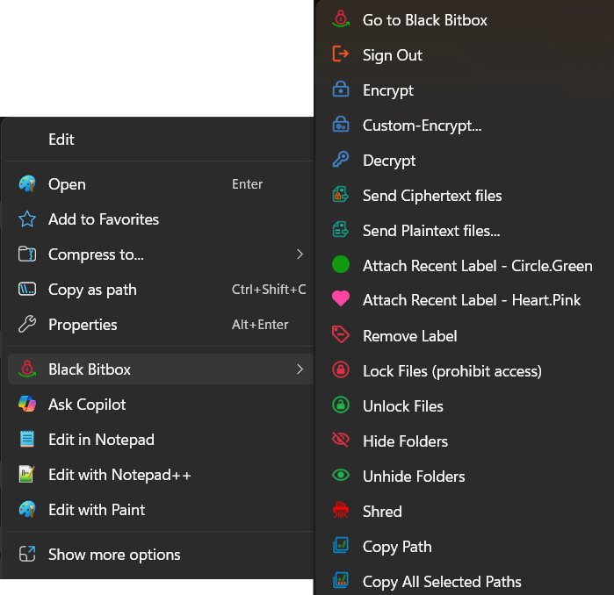Choose Send Ciphertext files
Screen dimensions: 614x595
point(432,196)
